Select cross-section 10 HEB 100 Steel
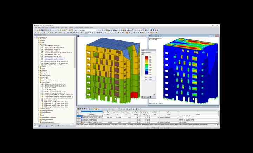The image size is (253, 153). click(50, 100)
